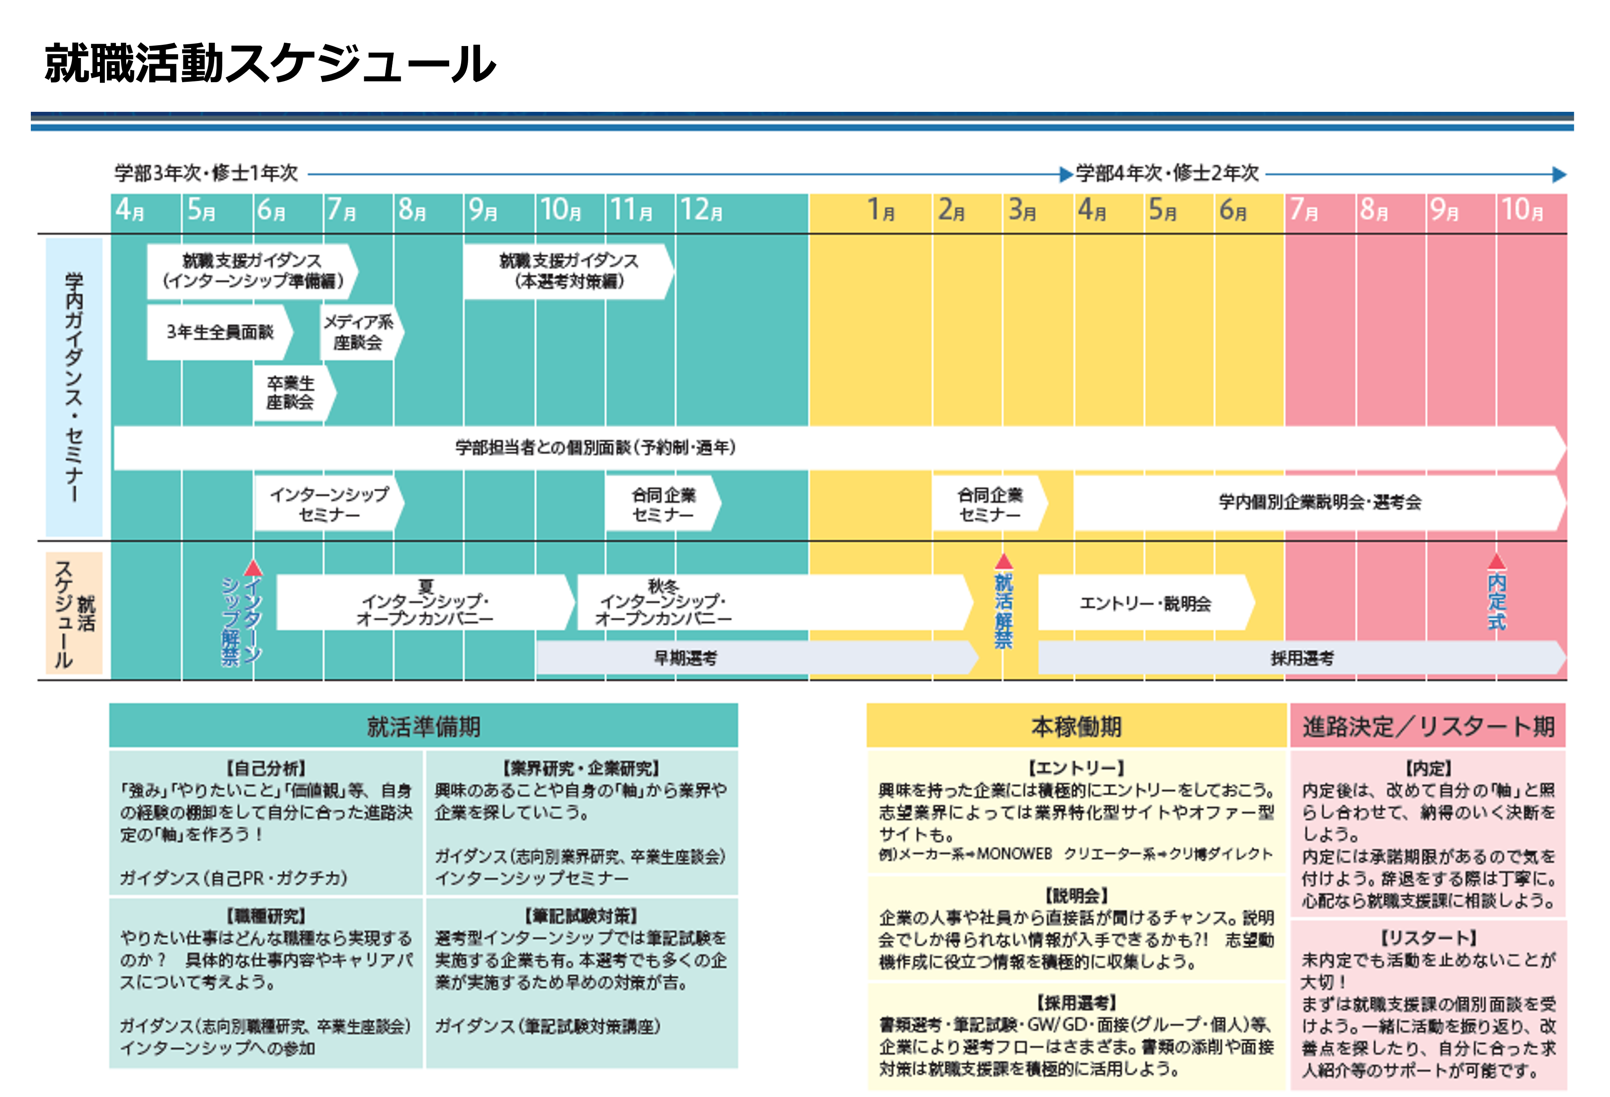Select the メディア系座談会 box

(x=359, y=333)
